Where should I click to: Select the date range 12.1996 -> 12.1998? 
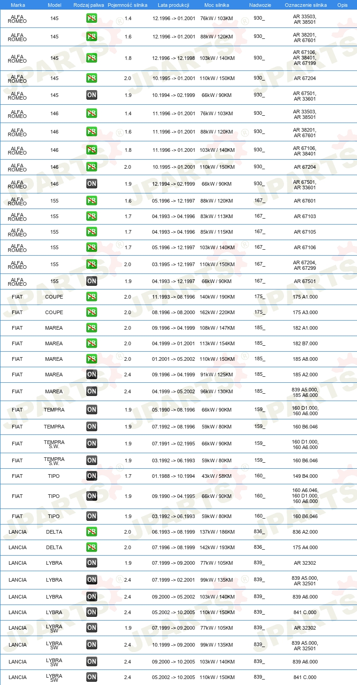click(174, 58)
